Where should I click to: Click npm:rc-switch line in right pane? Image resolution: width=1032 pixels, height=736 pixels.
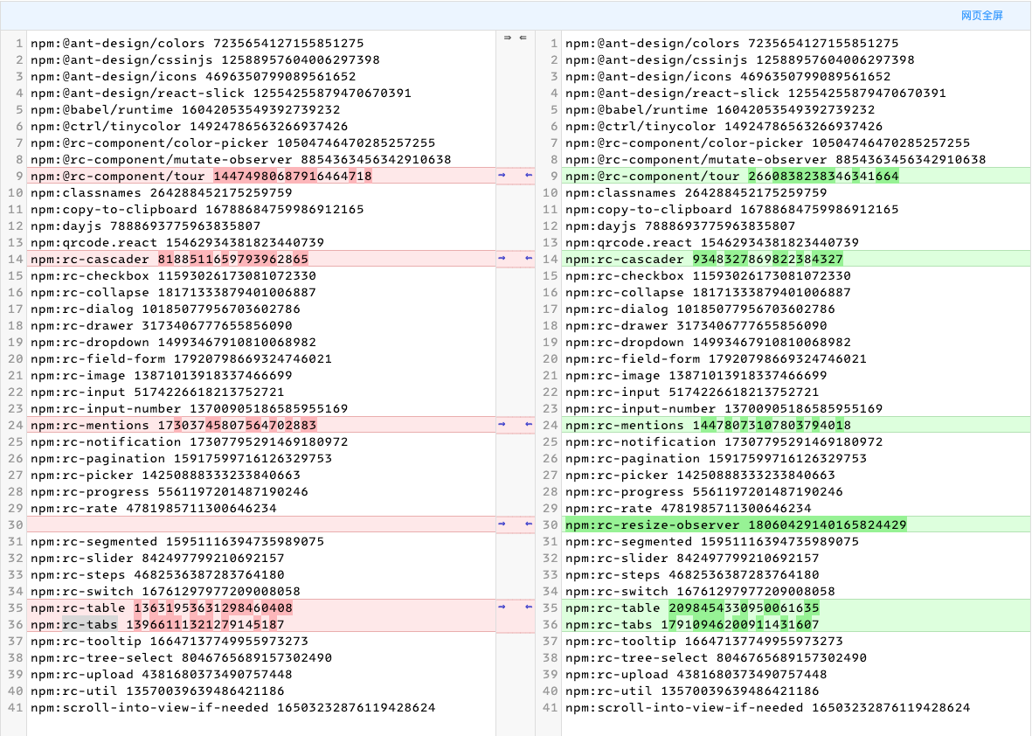(700, 591)
